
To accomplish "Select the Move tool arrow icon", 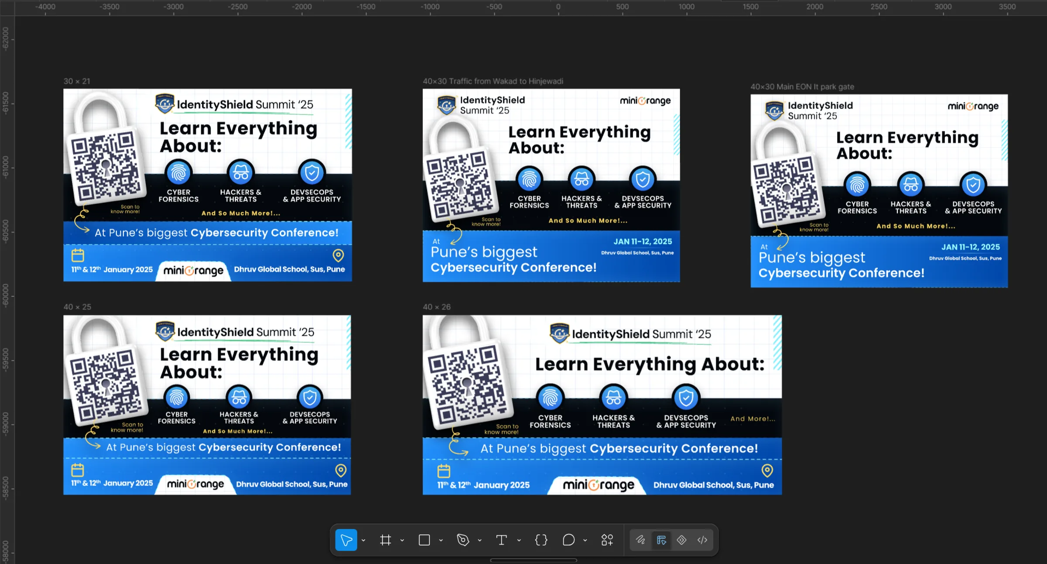I will tap(346, 540).
